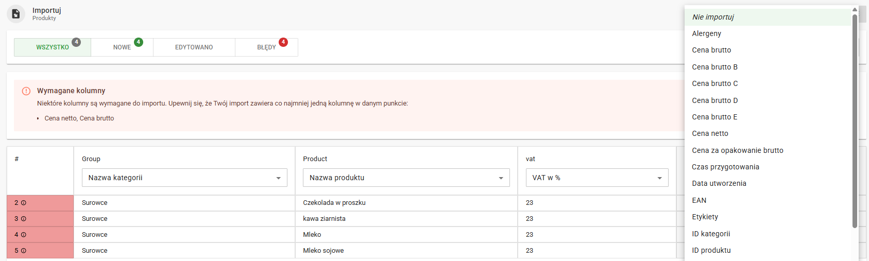Click the error info icon in row 3
This screenshot has height=261, width=869.
click(24, 219)
